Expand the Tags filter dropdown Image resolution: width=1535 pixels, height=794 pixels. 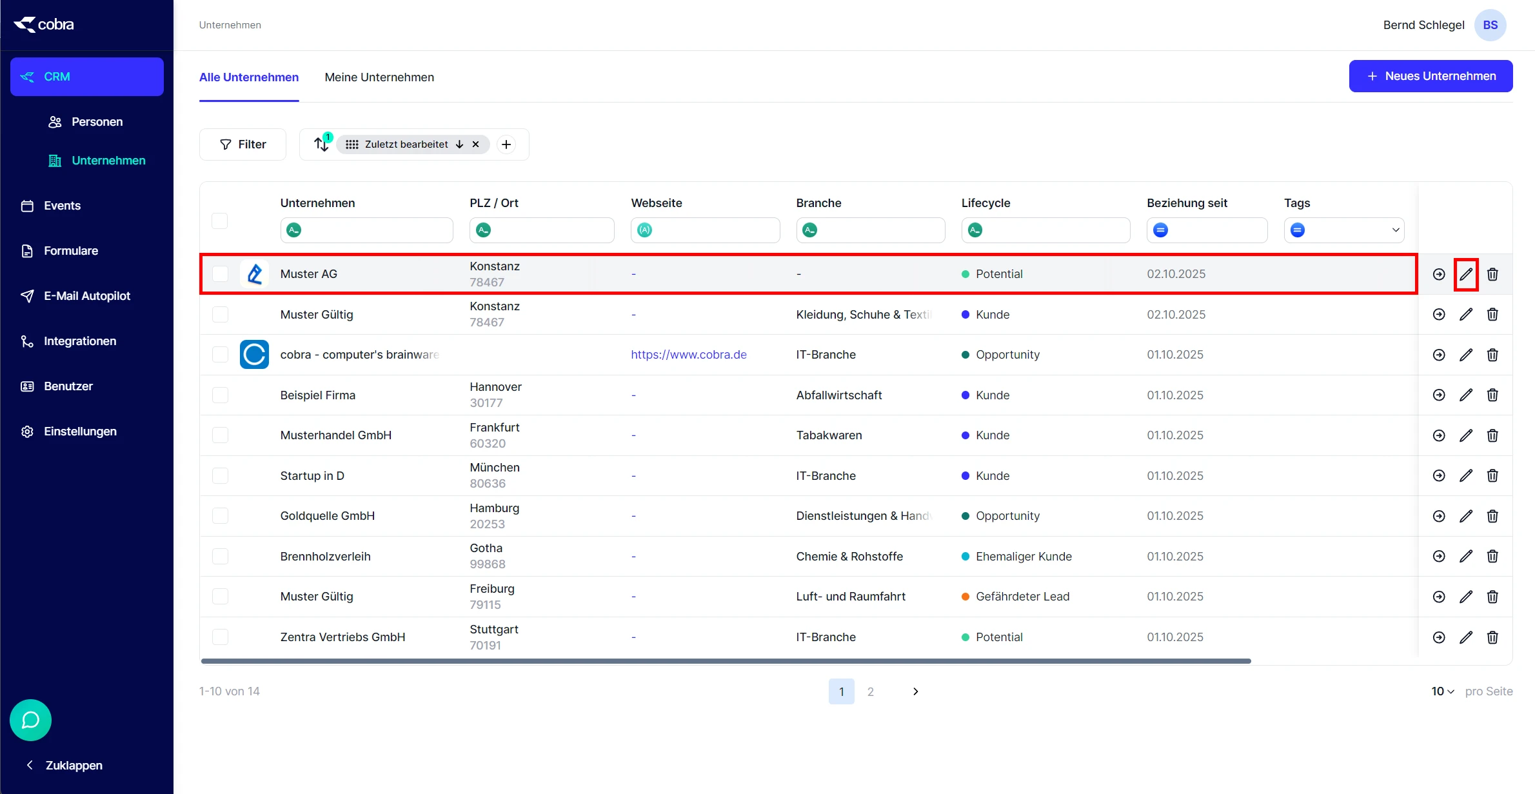tap(1395, 230)
